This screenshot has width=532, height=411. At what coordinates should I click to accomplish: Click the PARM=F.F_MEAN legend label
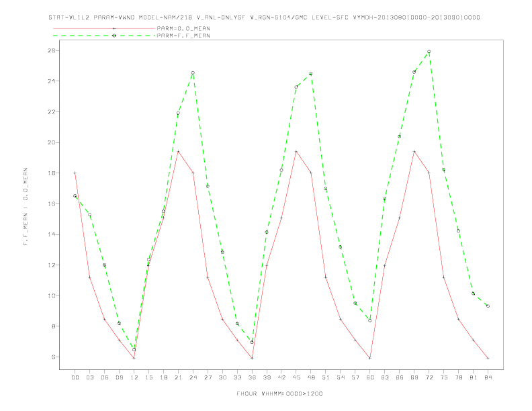[x=183, y=36]
